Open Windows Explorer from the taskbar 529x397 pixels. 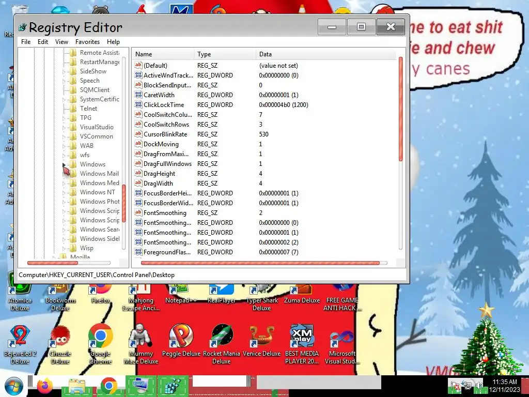coord(77,386)
